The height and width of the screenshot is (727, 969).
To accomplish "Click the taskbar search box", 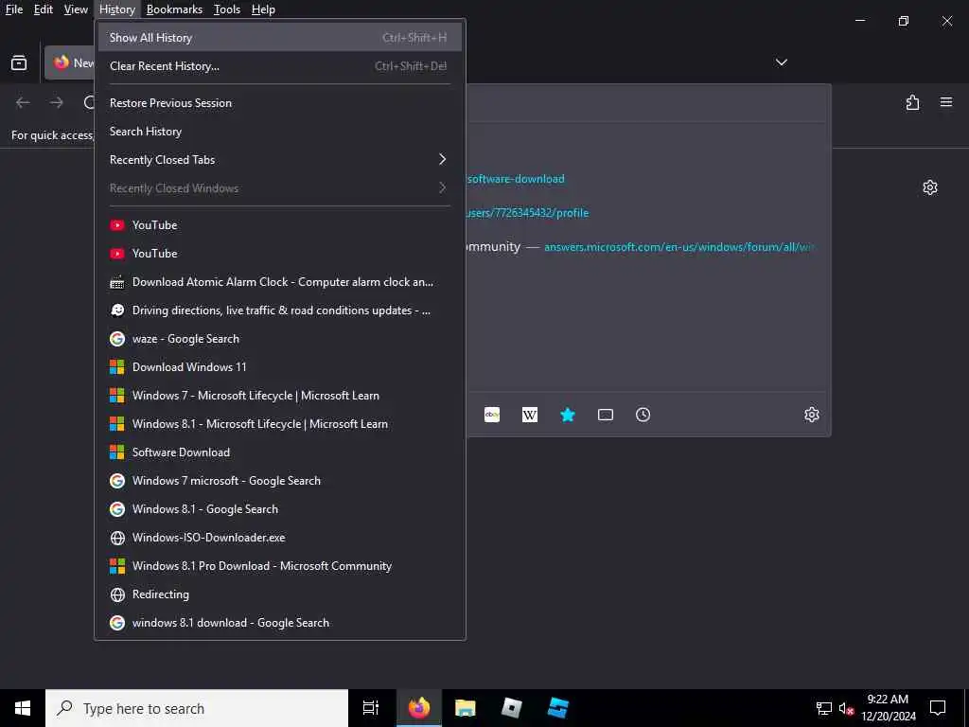I will [x=197, y=708].
